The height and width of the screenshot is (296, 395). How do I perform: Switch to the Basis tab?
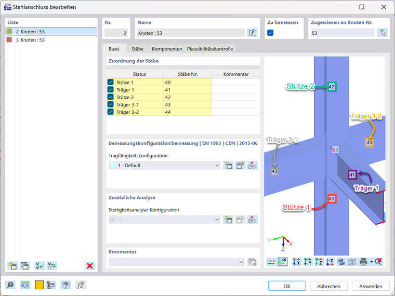point(114,49)
